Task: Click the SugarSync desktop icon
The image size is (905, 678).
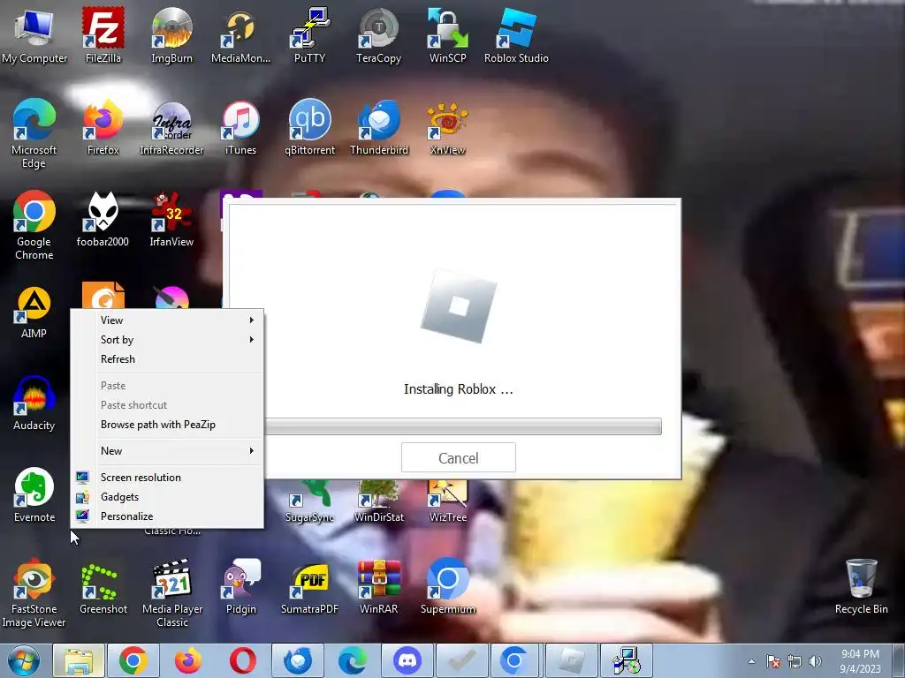Action: [x=309, y=501]
